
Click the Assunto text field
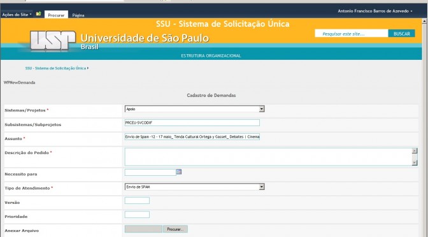coord(192,136)
